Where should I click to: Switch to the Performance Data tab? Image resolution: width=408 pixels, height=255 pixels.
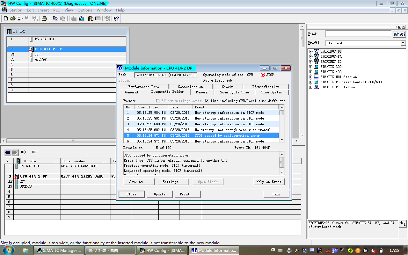[x=144, y=87]
